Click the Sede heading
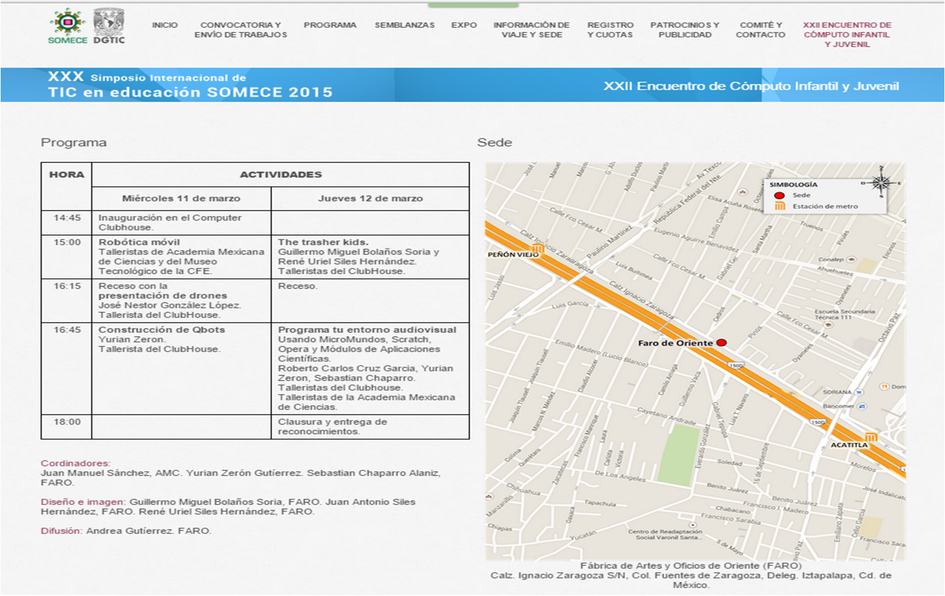Image resolution: width=945 pixels, height=596 pixels. point(495,143)
